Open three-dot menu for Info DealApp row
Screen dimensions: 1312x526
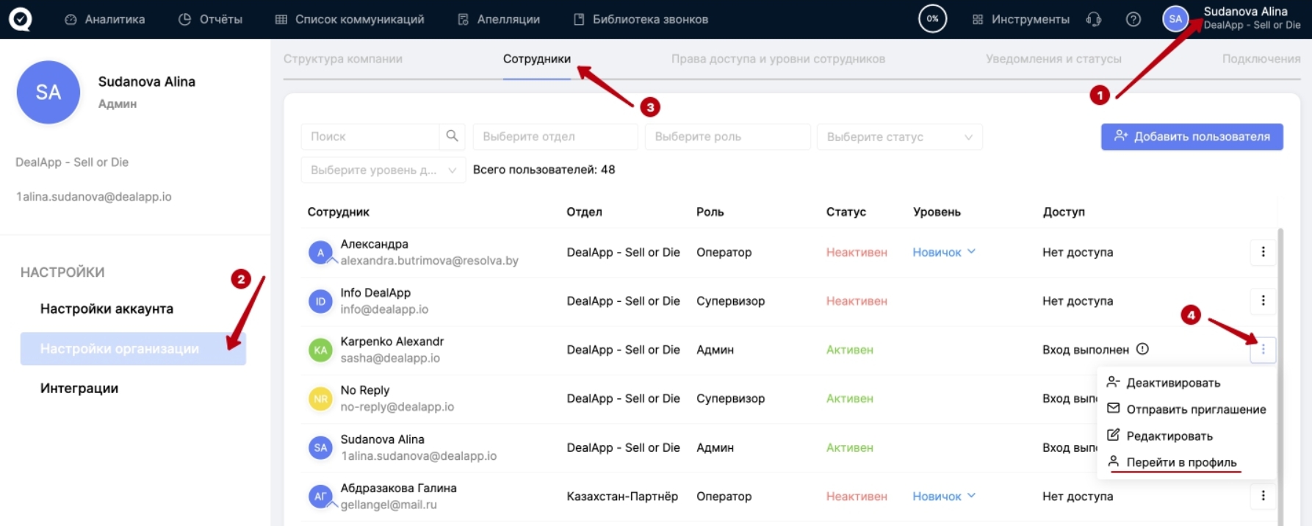(1262, 300)
